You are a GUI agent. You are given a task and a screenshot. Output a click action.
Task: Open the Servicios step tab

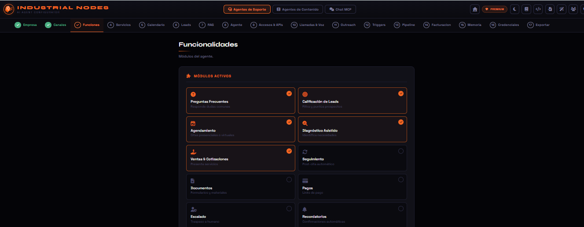[119, 25]
